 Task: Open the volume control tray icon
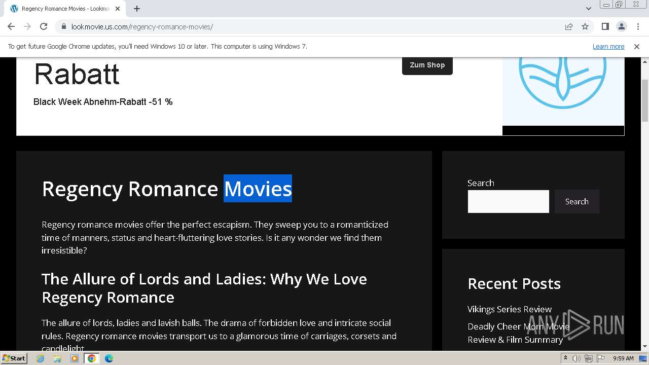(x=576, y=358)
